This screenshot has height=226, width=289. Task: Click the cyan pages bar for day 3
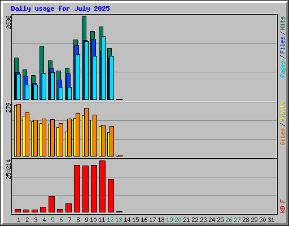coord(36,92)
